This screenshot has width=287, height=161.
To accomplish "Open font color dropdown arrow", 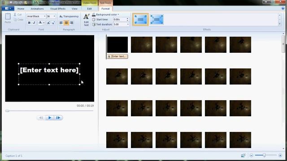I will coord(44,23).
